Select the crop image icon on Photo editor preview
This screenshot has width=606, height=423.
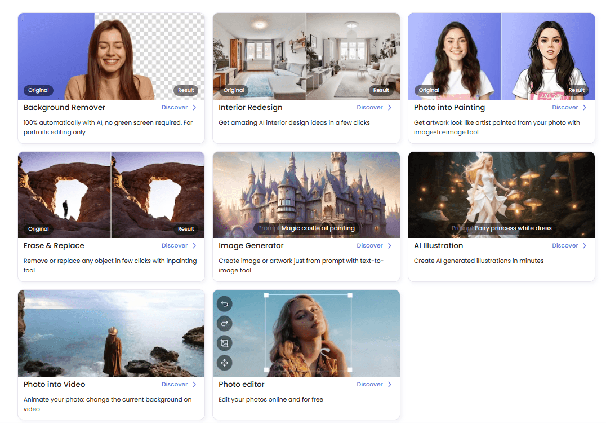(x=225, y=343)
